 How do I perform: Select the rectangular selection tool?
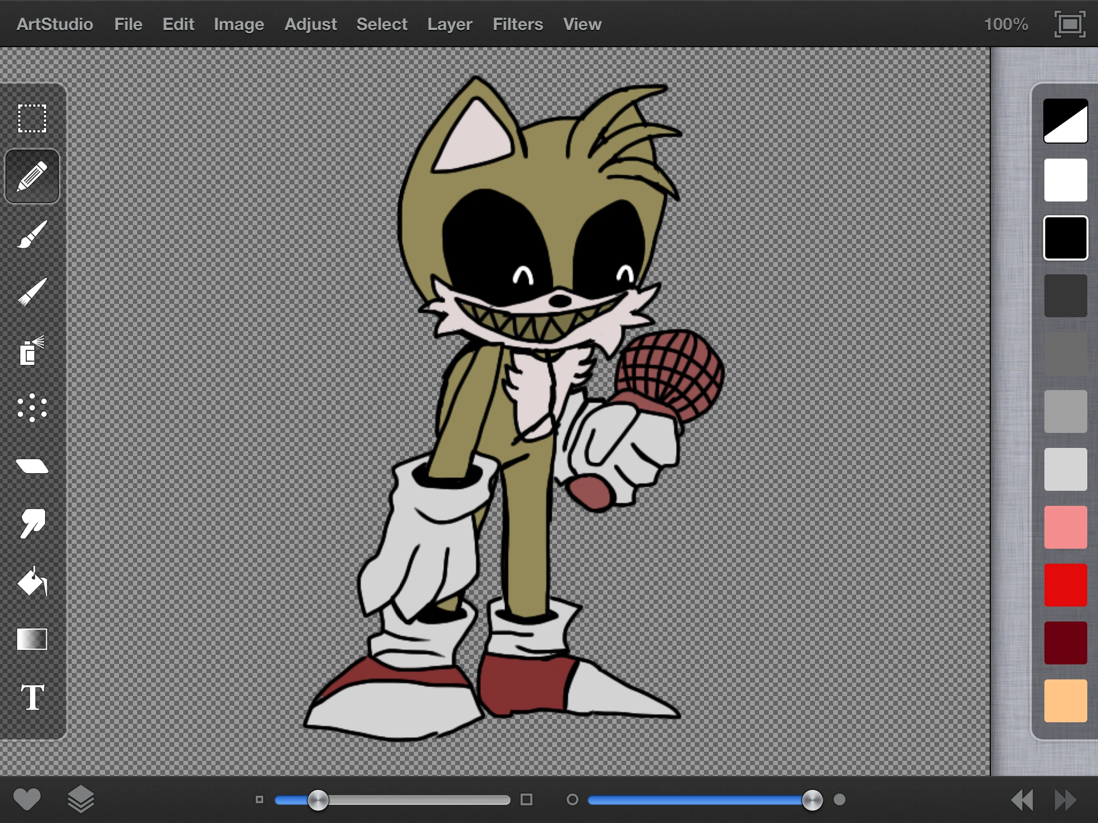32,118
